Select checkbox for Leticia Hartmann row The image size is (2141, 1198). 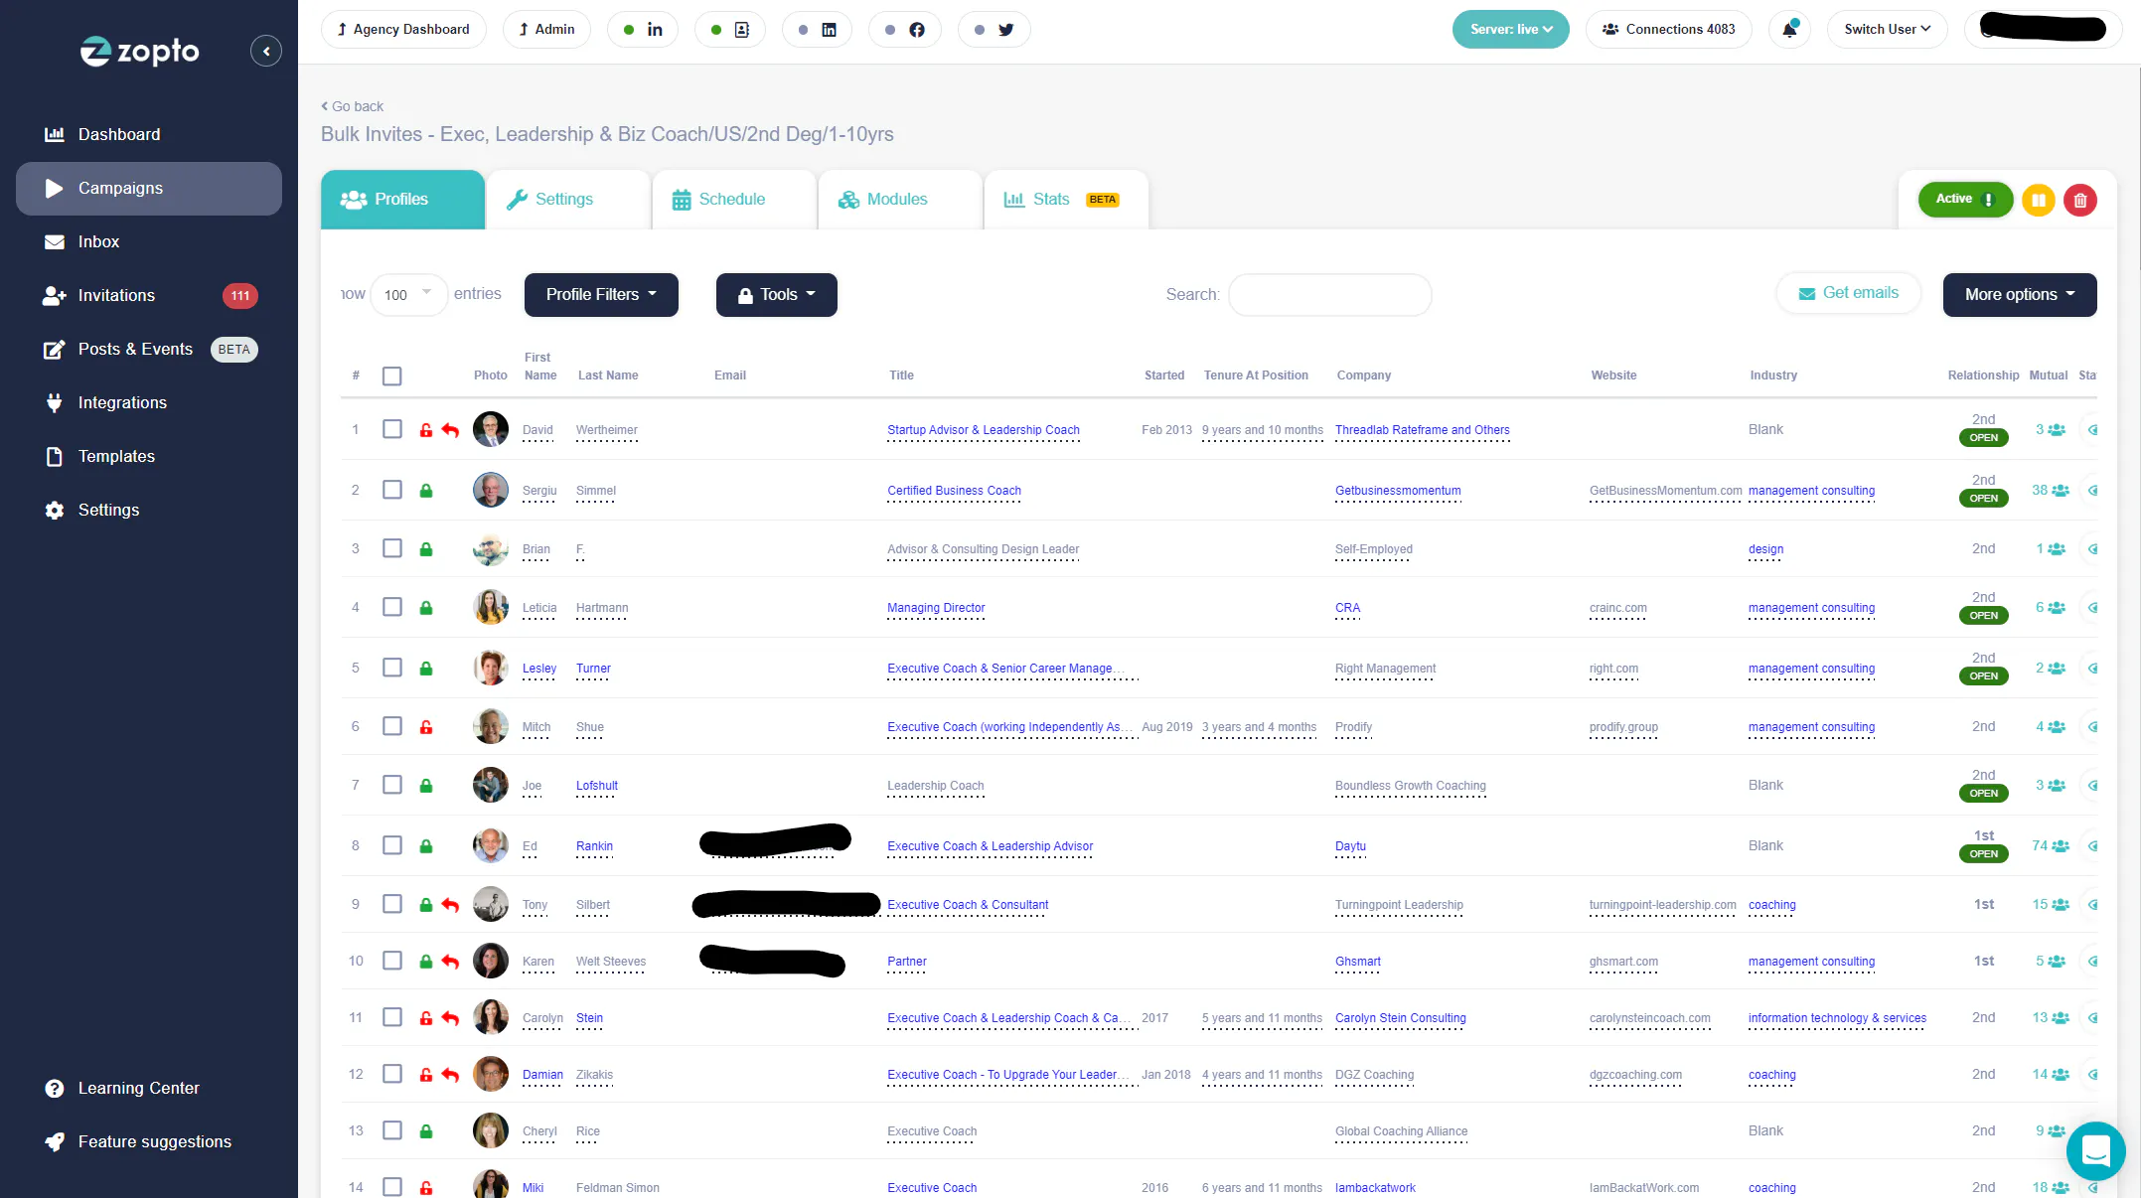(x=391, y=607)
